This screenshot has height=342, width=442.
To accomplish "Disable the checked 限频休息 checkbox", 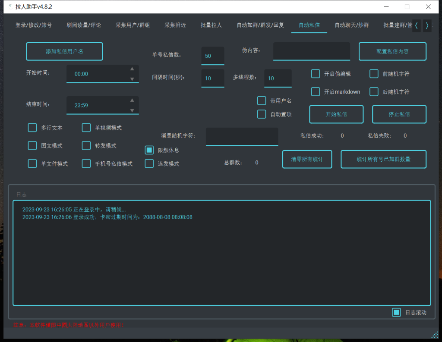I will [149, 150].
